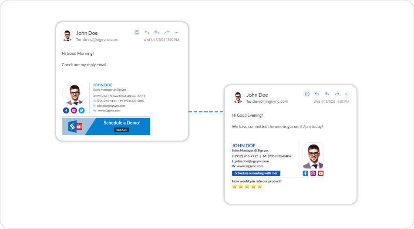Click Reply All in the Good Evening email
414x229 pixels.
[x=326, y=94]
